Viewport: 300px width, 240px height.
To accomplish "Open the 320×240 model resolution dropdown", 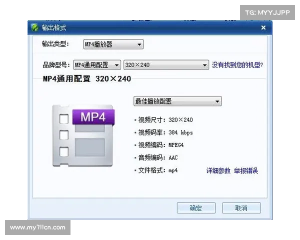I will 166,65.
